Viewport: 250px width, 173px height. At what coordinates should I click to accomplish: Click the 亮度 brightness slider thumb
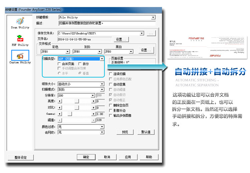click(x=77, y=101)
